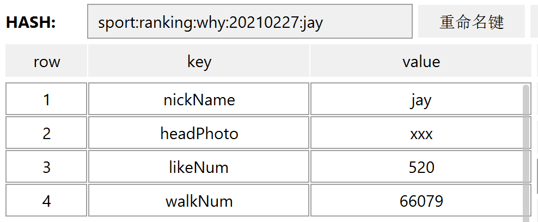Click row number 3 cell
Viewport: 538px width, 222px height.
(x=46, y=166)
